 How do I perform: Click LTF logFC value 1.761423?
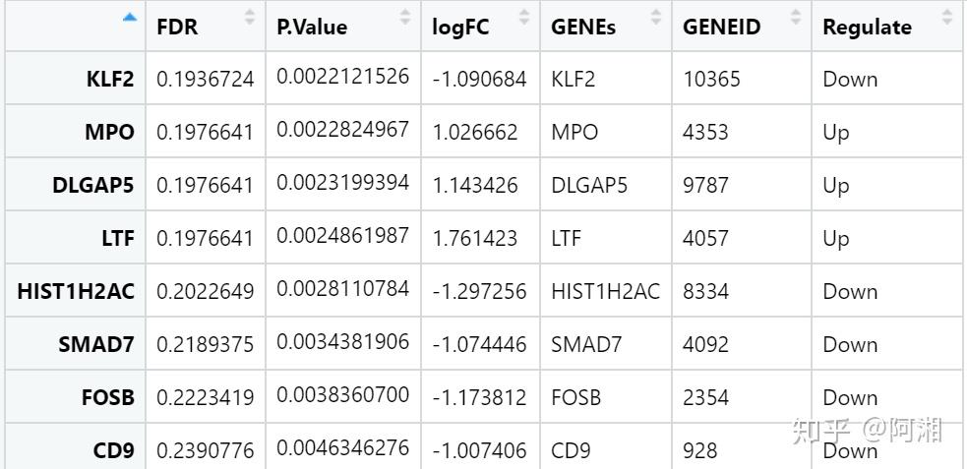point(474,239)
